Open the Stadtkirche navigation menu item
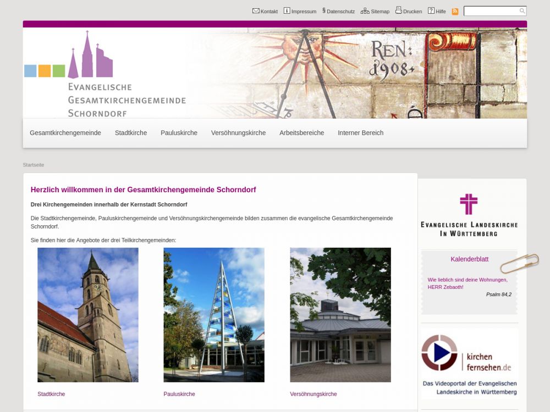The width and height of the screenshot is (550, 412). click(x=131, y=133)
